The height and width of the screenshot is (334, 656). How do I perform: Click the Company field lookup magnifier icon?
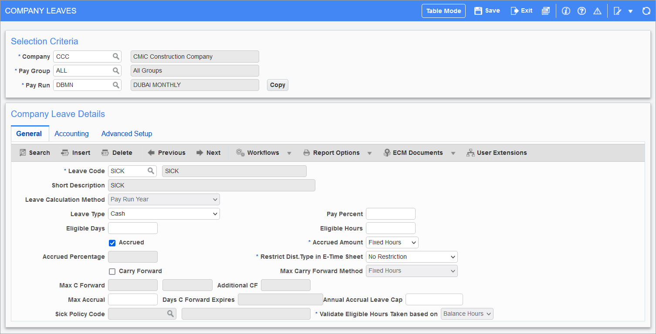[x=116, y=57]
